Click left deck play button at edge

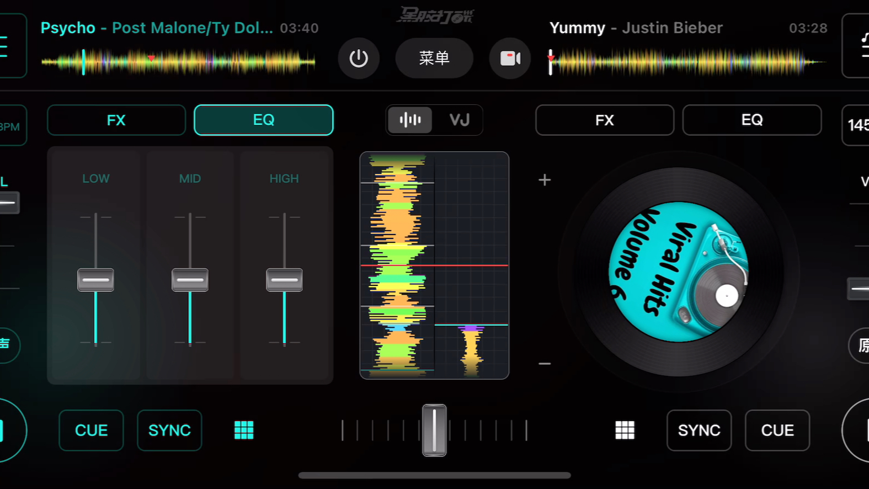coord(12,430)
